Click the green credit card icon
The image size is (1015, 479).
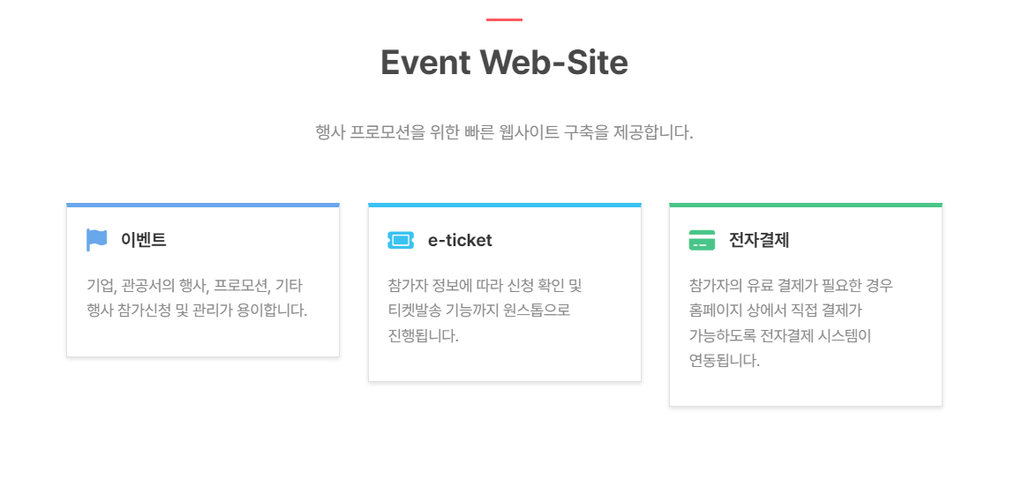(702, 240)
